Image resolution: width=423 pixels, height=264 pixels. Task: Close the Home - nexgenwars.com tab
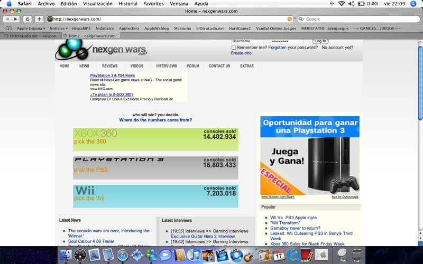tap(65, 35)
